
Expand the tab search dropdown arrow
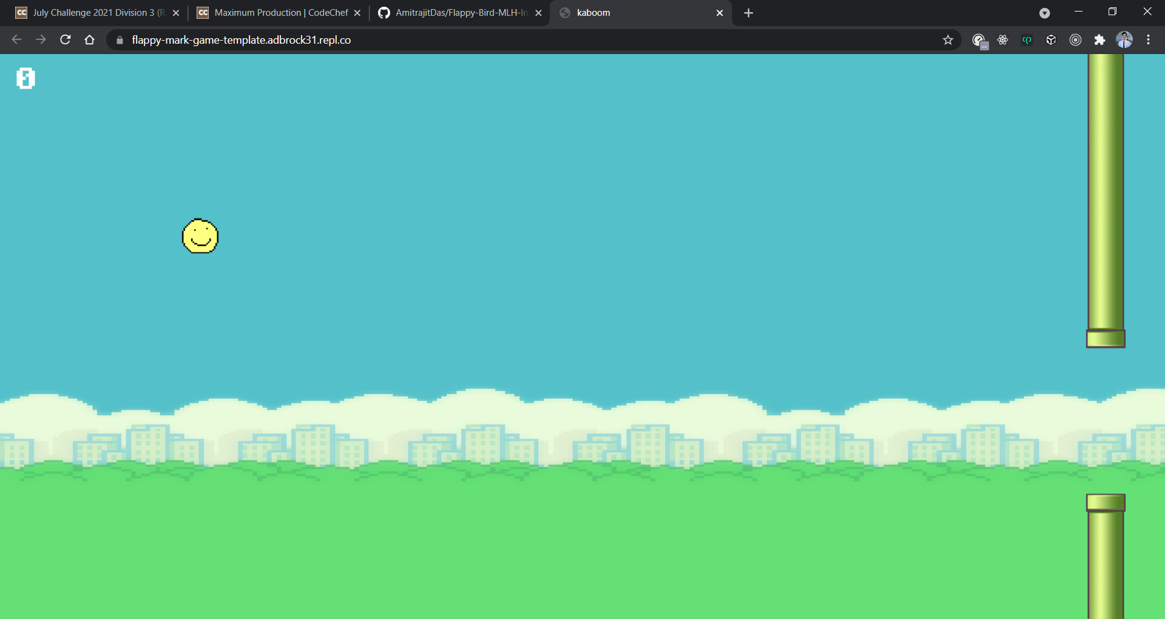click(x=1044, y=13)
